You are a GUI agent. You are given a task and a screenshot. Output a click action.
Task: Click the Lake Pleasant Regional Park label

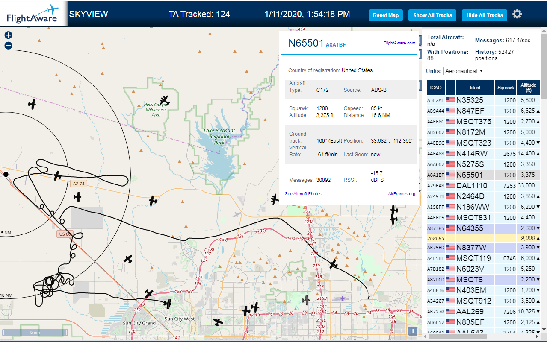219,137
